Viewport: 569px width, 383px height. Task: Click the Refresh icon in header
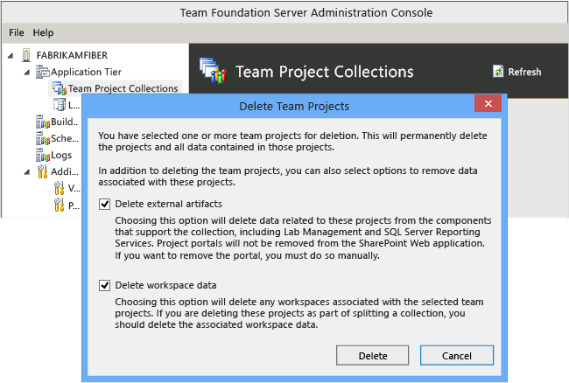(x=498, y=72)
